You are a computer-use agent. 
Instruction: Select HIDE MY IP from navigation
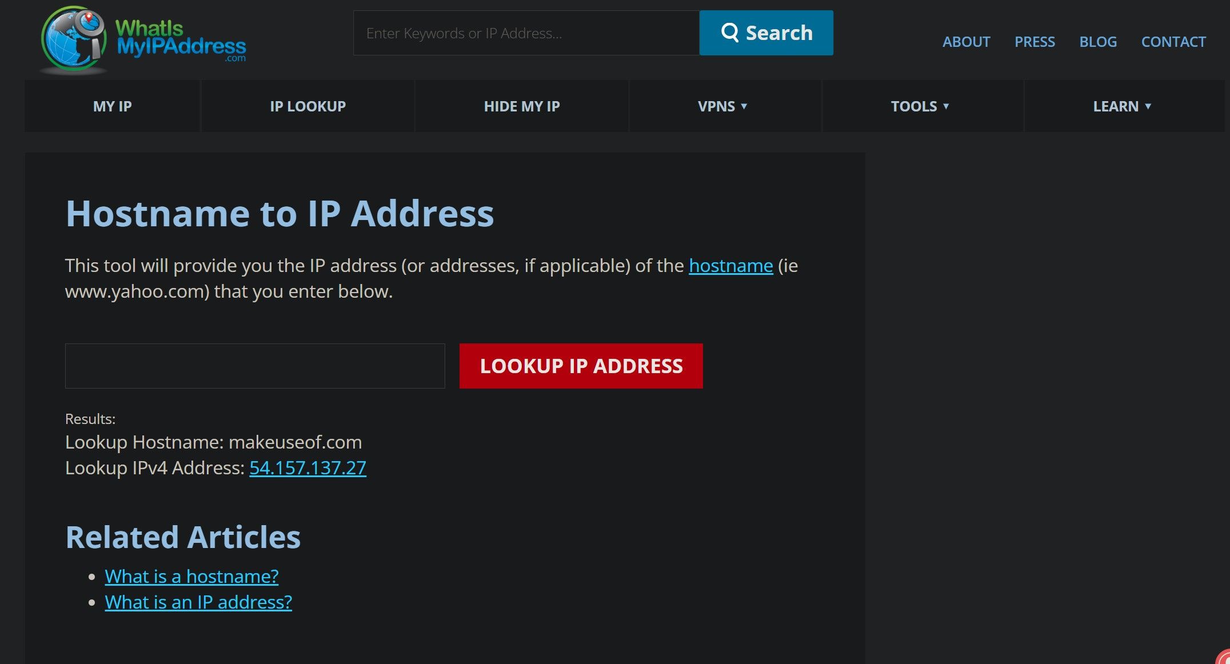click(x=521, y=106)
